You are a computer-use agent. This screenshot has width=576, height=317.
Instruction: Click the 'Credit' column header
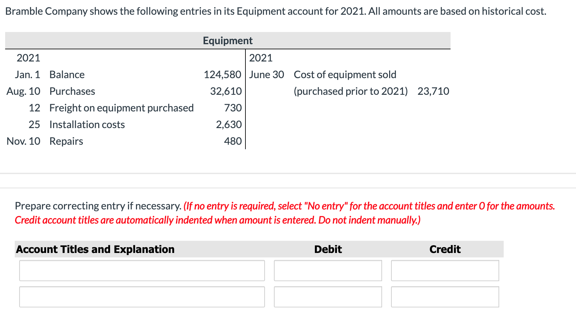click(445, 249)
